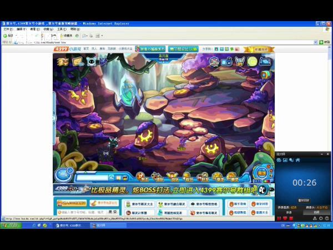Viewport: 333px width, 250px height.
Task: Click the chat text input in game bar
Action: pos(92,178)
